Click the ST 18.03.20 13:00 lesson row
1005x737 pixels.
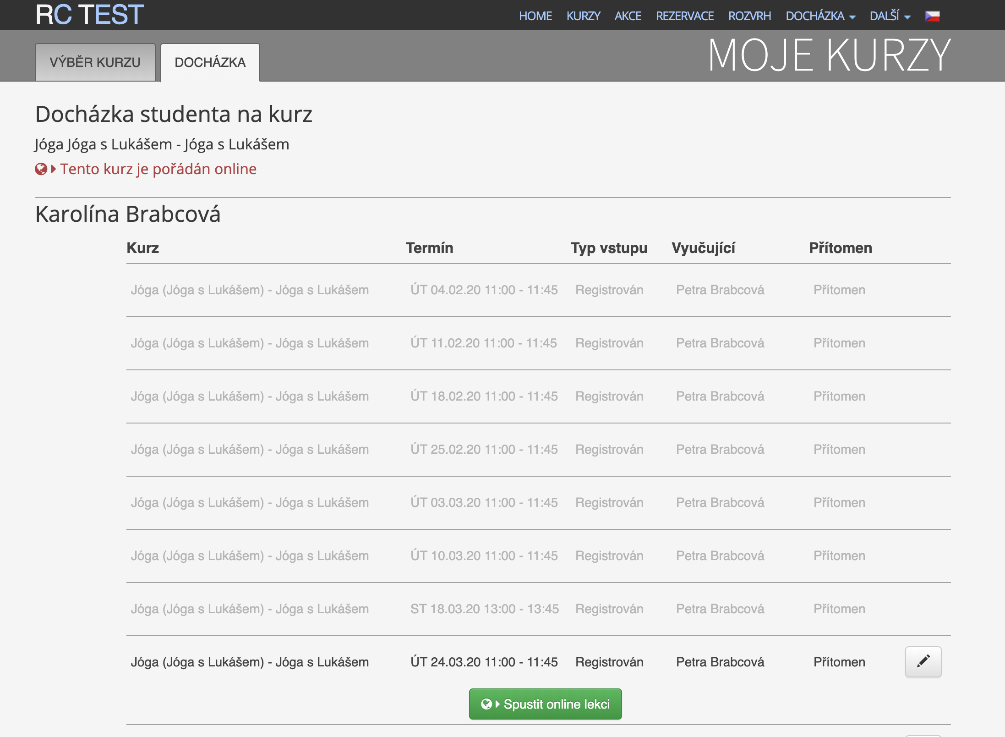pyautogui.click(x=484, y=609)
